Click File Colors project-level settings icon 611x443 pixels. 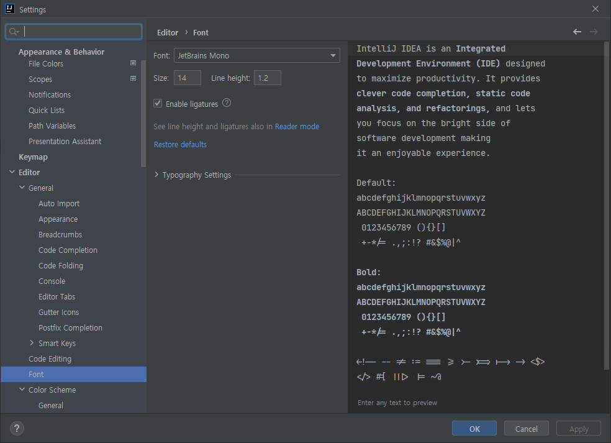(x=133, y=63)
